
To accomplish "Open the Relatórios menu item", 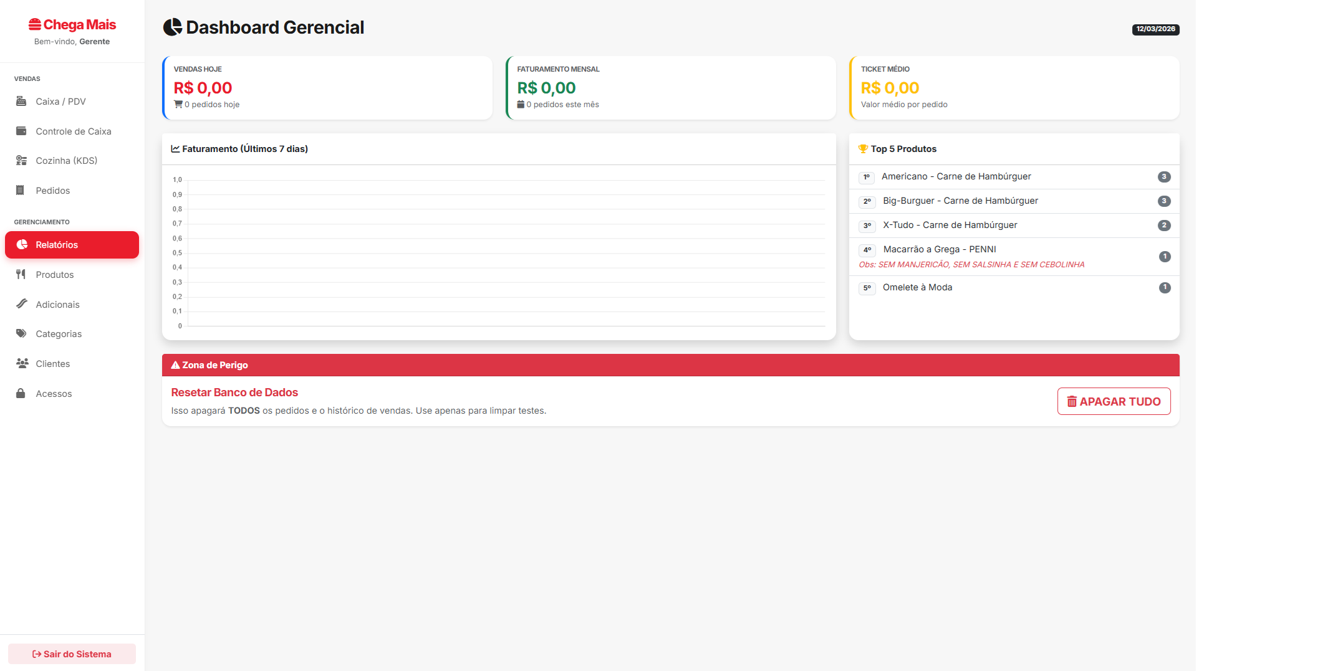I will [72, 245].
